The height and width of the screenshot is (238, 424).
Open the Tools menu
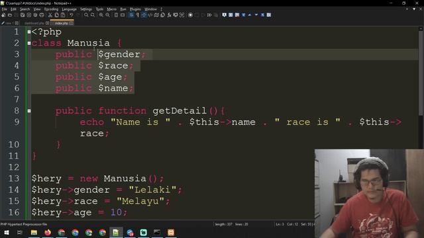pyautogui.click(x=99, y=9)
